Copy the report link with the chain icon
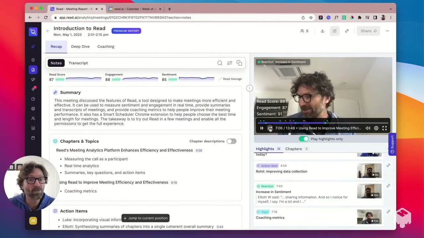Image resolution: width=424 pixels, height=238 pixels. pyautogui.click(x=347, y=31)
